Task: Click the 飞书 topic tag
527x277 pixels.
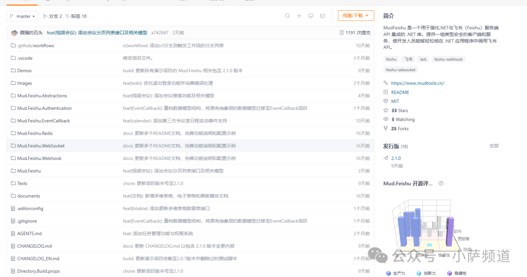Action: [x=408, y=59]
